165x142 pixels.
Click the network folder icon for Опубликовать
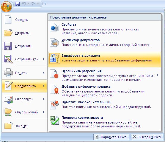click(x=8, y=112)
